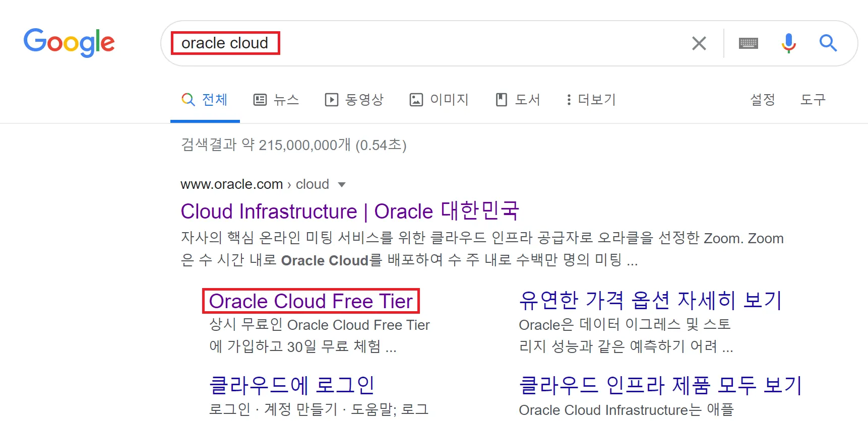Click snippet text 상시 무료인 Oracle Cloud Free Tier
868x425 pixels.
(x=320, y=325)
